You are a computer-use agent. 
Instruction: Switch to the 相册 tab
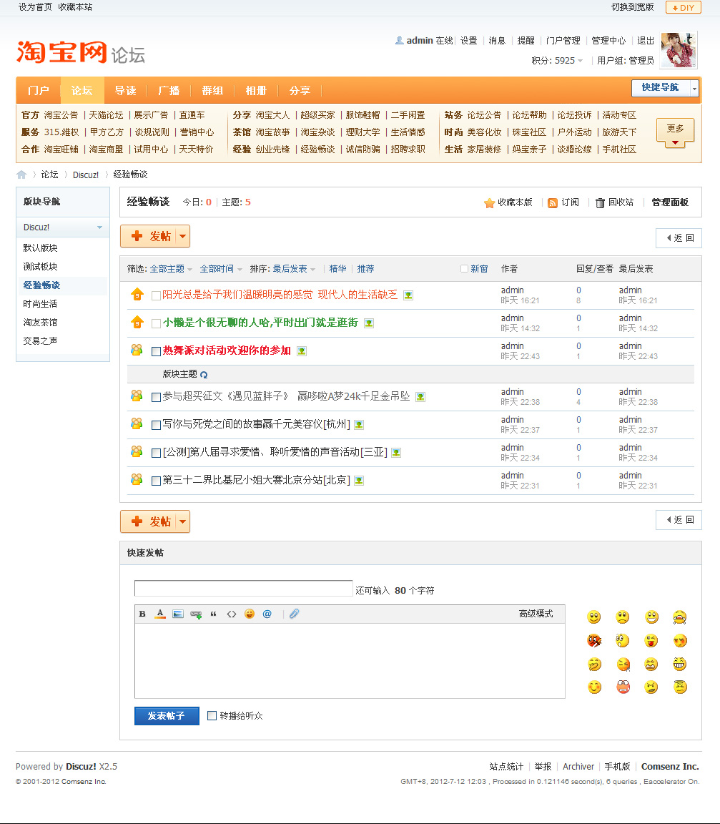(x=256, y=90)
